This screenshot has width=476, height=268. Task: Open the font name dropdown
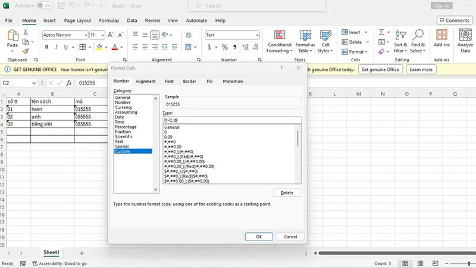tap(86, 35)
